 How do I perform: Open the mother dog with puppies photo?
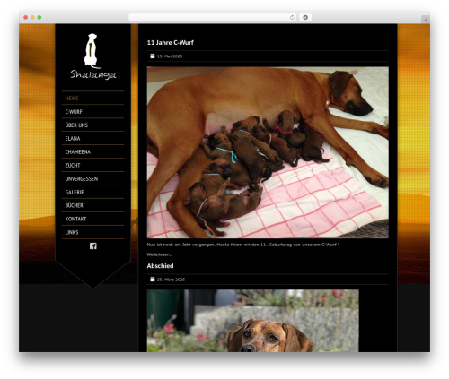coord(268,152)
